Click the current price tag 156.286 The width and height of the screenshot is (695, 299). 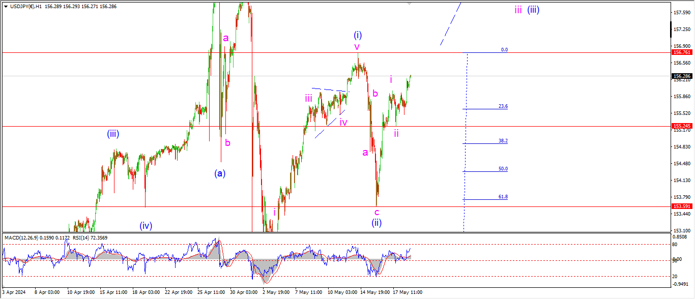point(681,76)
